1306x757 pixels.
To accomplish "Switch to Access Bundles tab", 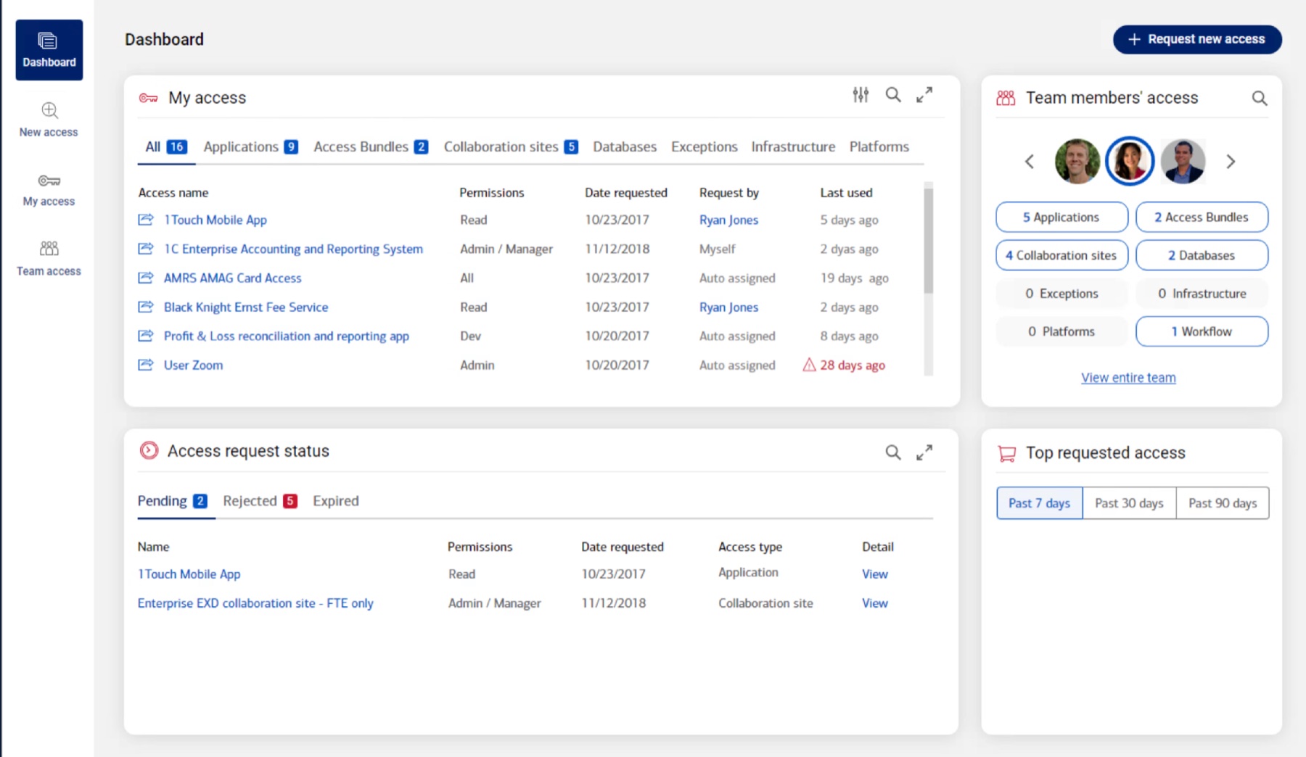I will (371, 146).
